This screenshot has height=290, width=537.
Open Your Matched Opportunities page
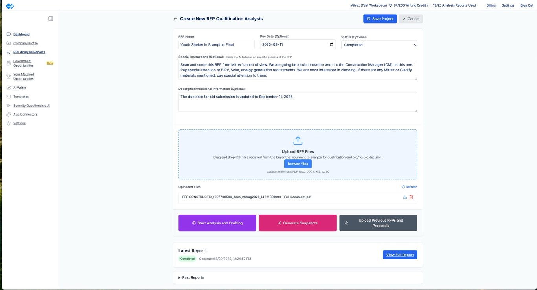tap(24, 77)
